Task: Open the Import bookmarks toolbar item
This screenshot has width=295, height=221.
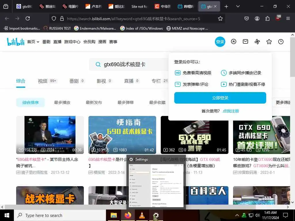Action: pyautogui.click(x=22, y=28)
